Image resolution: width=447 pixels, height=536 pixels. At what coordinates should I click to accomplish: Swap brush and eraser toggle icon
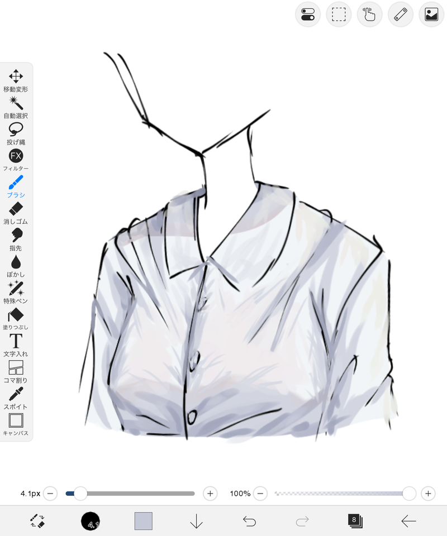(37, 521)
